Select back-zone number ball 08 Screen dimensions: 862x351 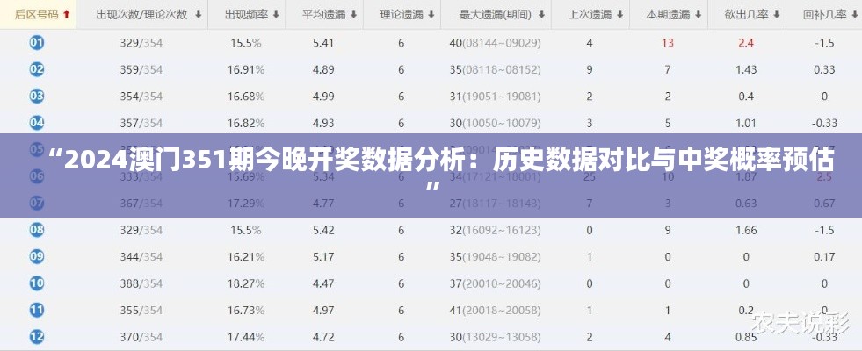[x=37, y=230]
